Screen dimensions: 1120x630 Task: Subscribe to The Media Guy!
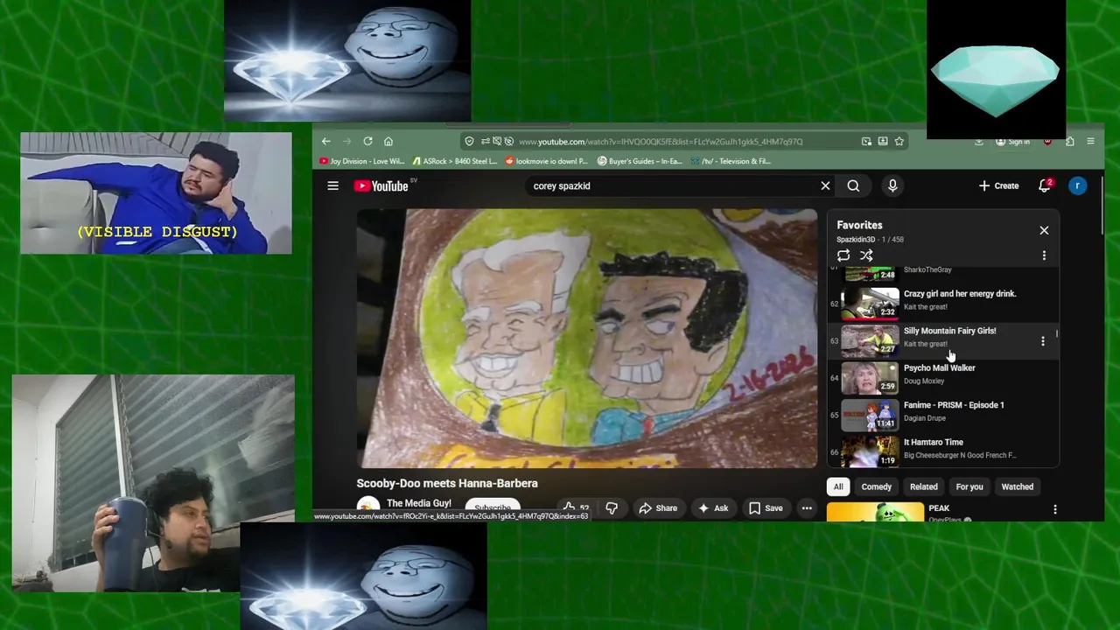(493, 507)
